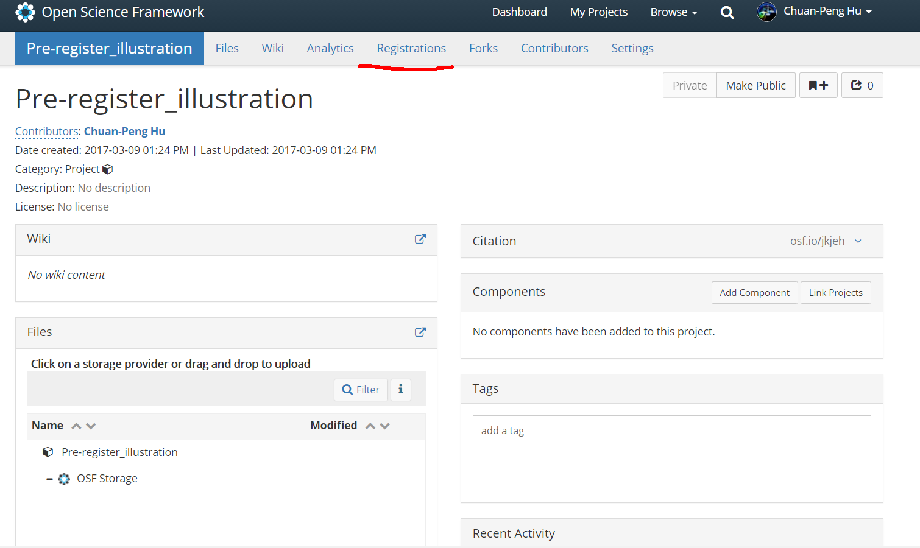Click the OSF logo icon
This screenshot has width=920, height=548.
tap(26, 12)
